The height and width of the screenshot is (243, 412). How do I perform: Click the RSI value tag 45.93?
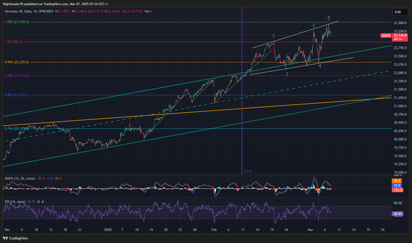pyautogui.click(x=397, y=214)
